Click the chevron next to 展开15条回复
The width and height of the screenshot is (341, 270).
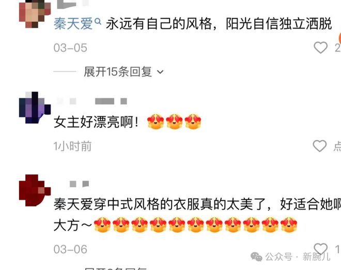[x=160, y=72]
